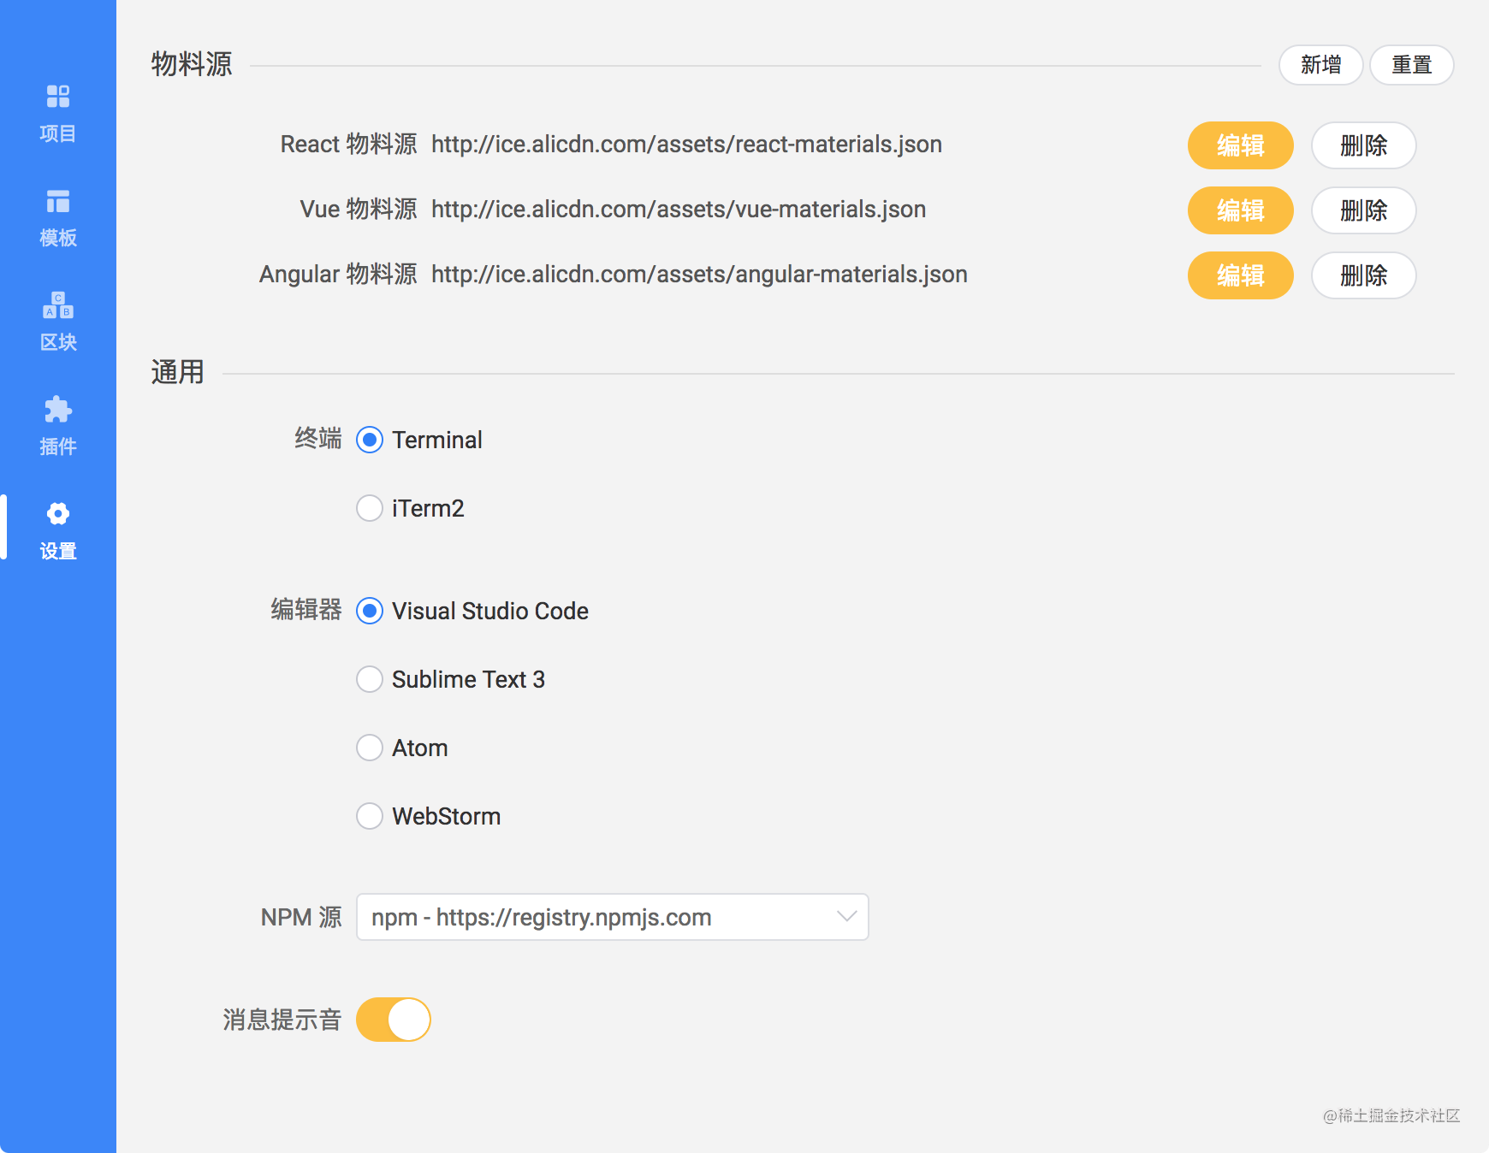Click the React 物料源 label
Viewport: 1489px width, 1153px height.
coord(348,145)
